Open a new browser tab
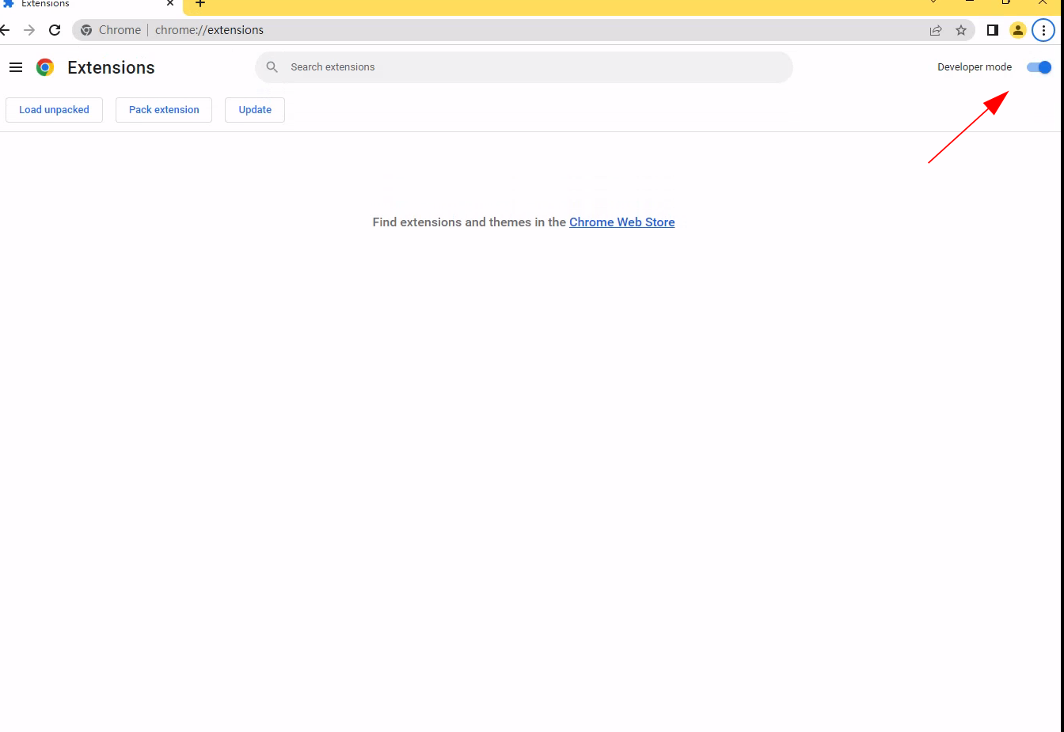1064x732 pixels. [x=199, y=4]
